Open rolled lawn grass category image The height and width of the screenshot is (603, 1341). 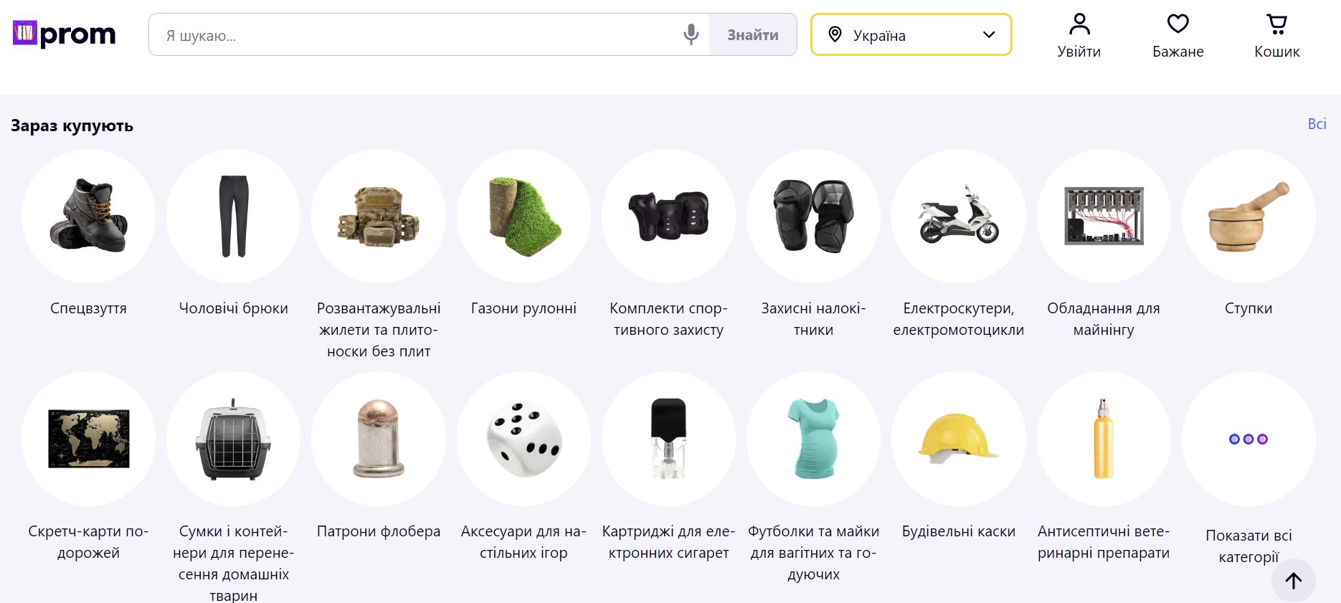pyautogui.click(x=523, y=216)
